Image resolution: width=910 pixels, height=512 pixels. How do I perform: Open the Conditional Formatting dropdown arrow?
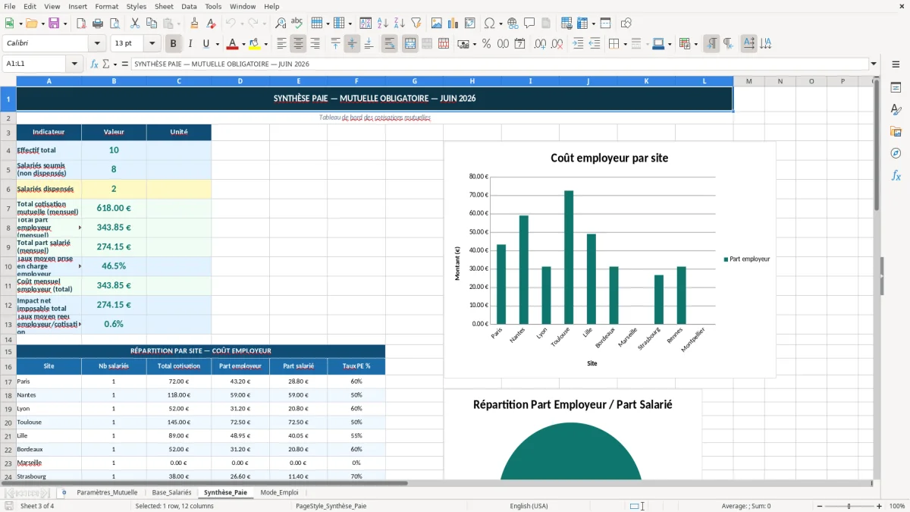pyautogui.click(x=695, y=44)
